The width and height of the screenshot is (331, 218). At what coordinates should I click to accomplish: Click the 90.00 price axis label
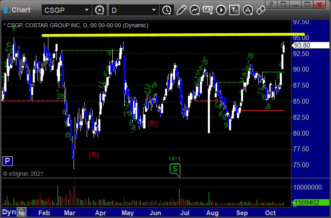301,69
